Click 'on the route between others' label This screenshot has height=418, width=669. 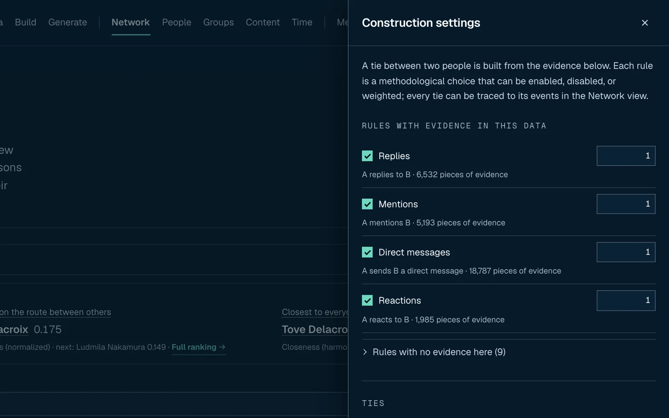click(x=56, y=312)
